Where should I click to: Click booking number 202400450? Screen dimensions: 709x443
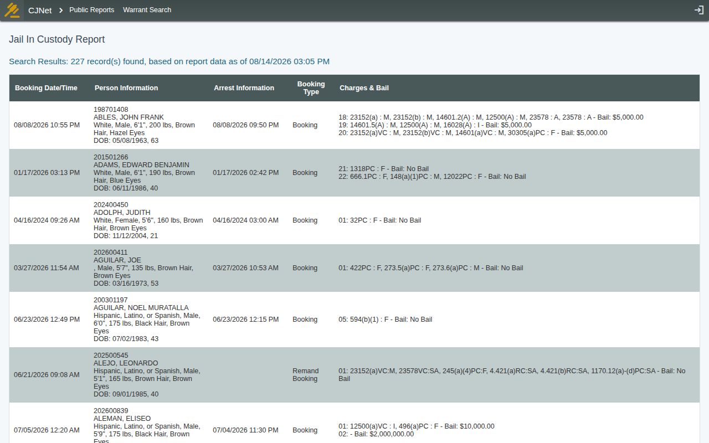[x=111, y=205]
